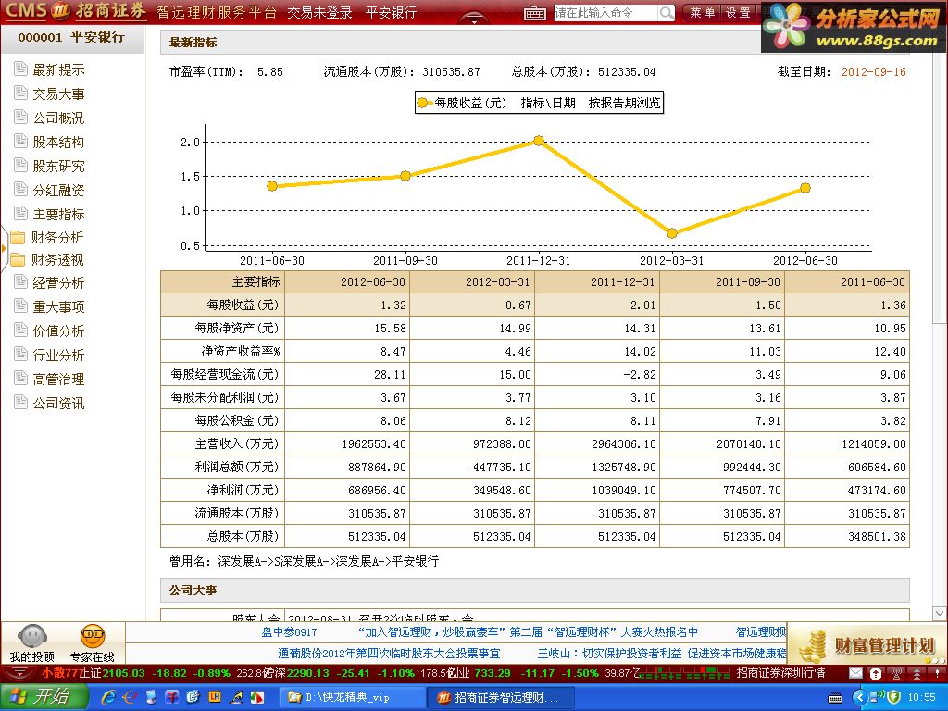This screenshot has height=711, width=948.
Task: Select 按报告期浏览 chart option
Action: coord(625,104)
